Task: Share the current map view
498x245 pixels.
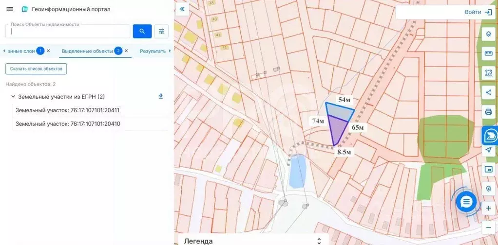Action: 488,92
